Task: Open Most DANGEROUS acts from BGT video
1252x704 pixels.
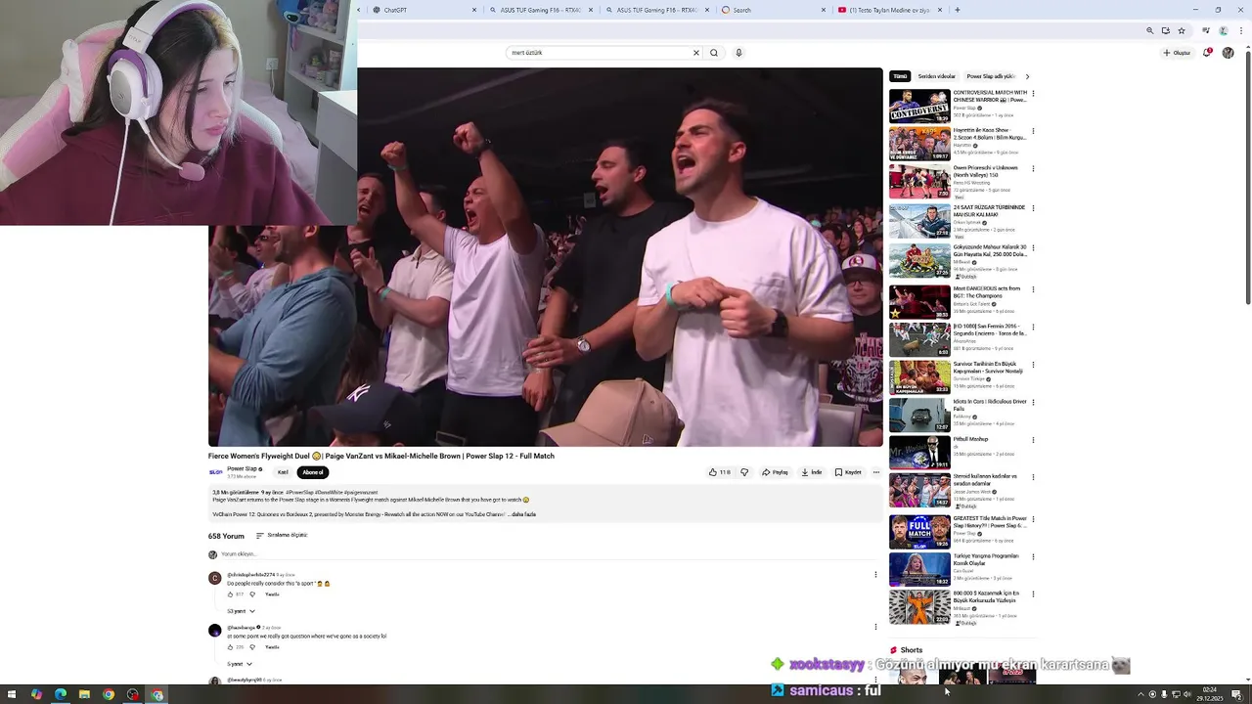Action: click(919, 302)
